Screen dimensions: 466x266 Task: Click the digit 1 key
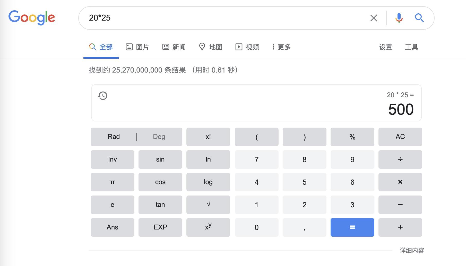pos(257,205)
